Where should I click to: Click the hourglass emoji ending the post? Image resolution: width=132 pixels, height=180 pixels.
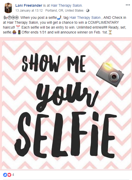coord(110,32)
